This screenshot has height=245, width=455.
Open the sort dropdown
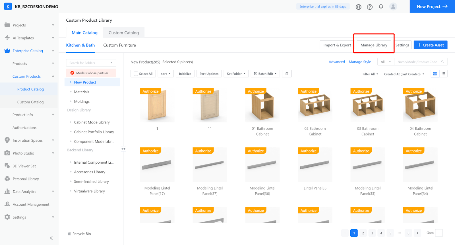tap(166, 74)
